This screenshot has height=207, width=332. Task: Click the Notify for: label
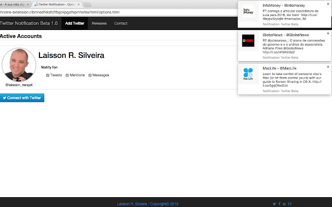(50, 67)
